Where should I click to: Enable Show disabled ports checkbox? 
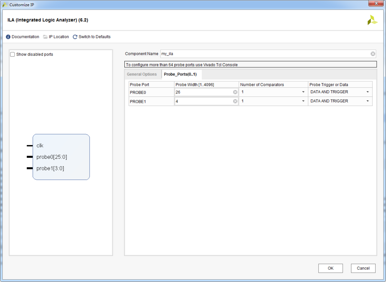pos(13,54)
